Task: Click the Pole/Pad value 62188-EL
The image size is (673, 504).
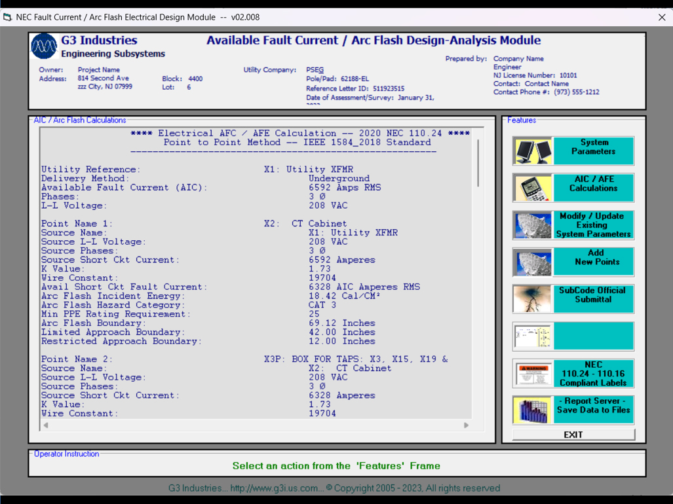Action: [355, 79]
